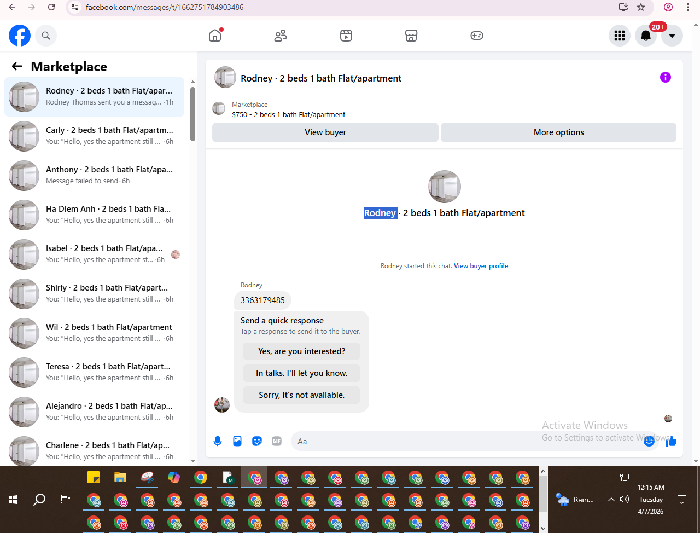This screenshot has height=533, width=700.
Task: Click the message text field
Action: [468, 441]
